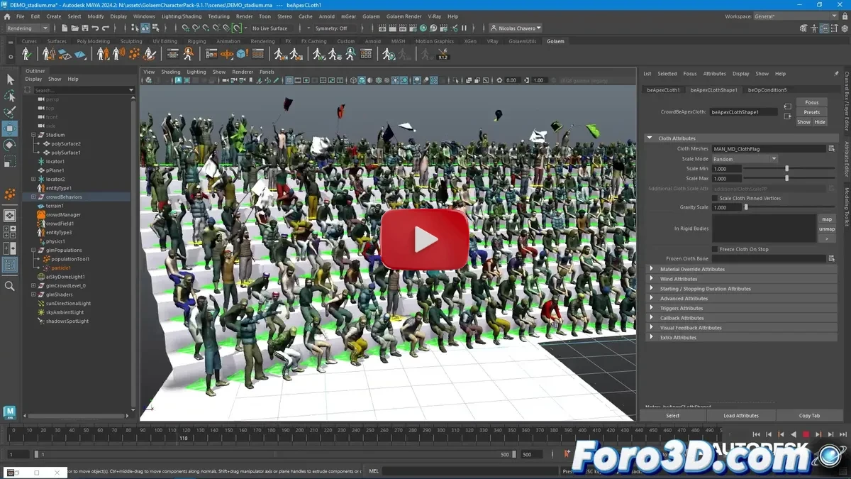Open the viewport Shading menu
The width and height of the screenshot is (851, 479).
click(170, 72)
